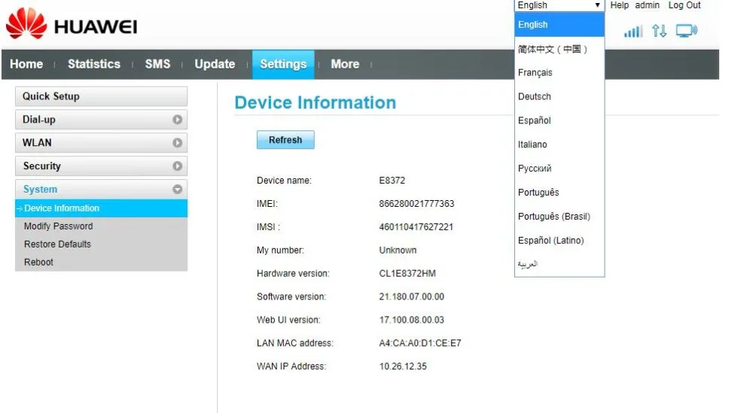This screenshot has height=413, width=753.
Task: Choose Français language option
Action: (x=559, y=72)
